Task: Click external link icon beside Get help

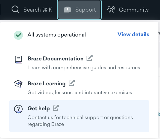Action: pos(56,108)
